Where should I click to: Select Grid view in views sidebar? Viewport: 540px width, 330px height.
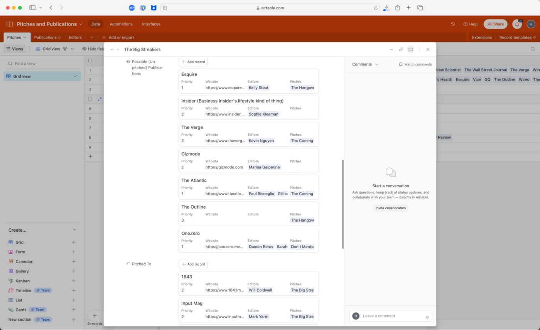click(x=42, y=76)
